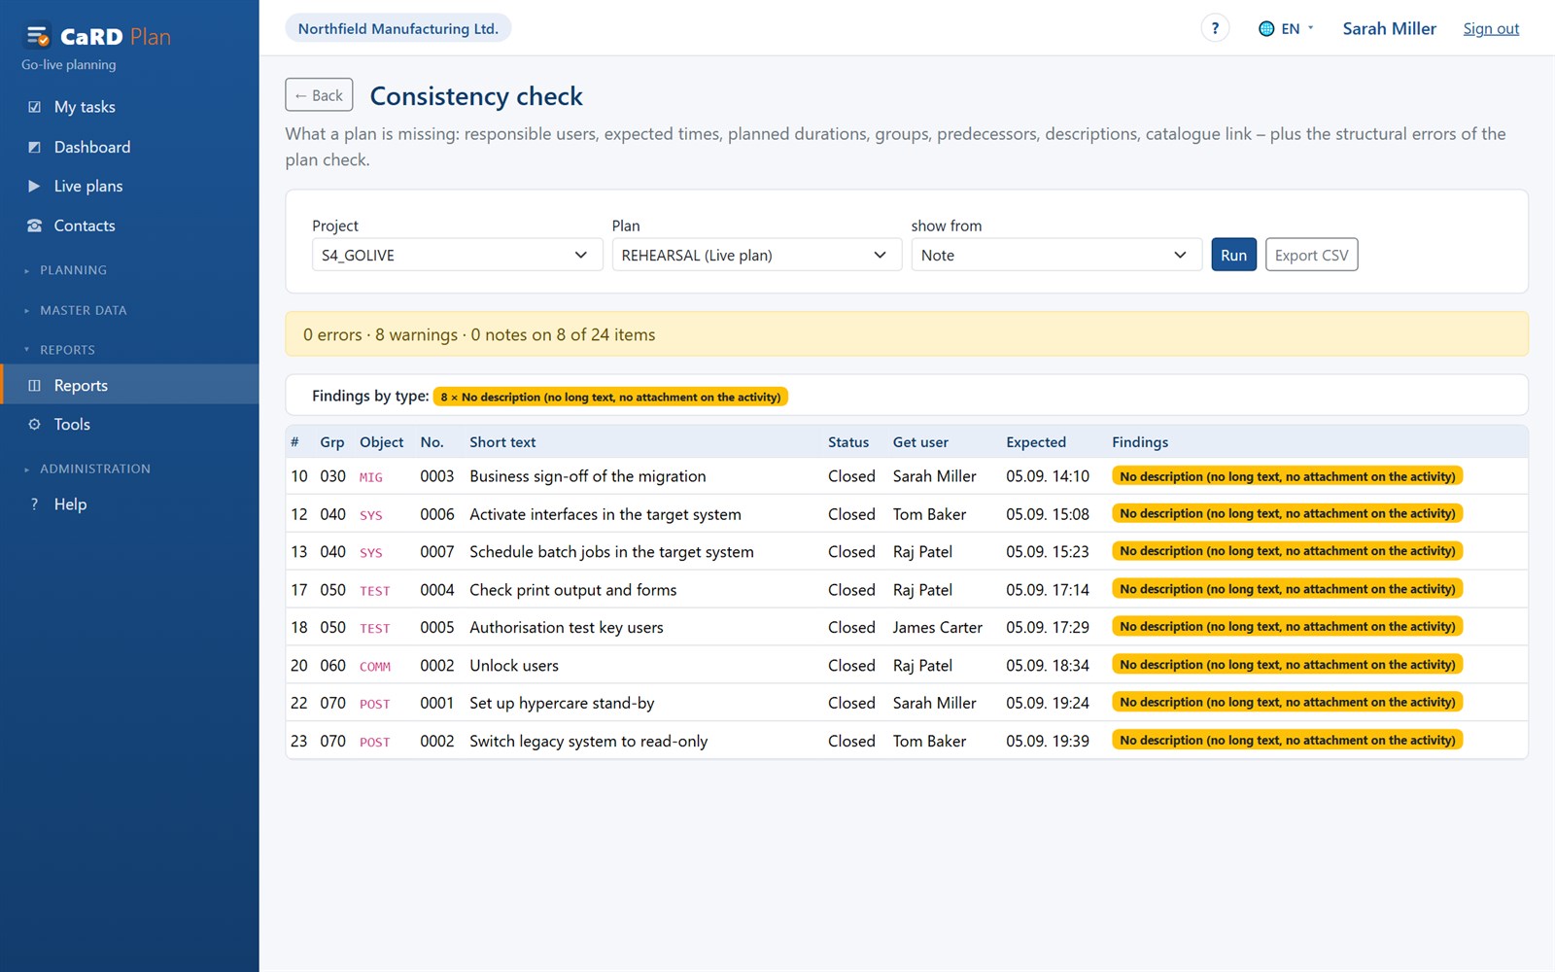Click finding badge for Unlock users row
Viewport: 1555px width, 972px height.
pos(1287,665)
